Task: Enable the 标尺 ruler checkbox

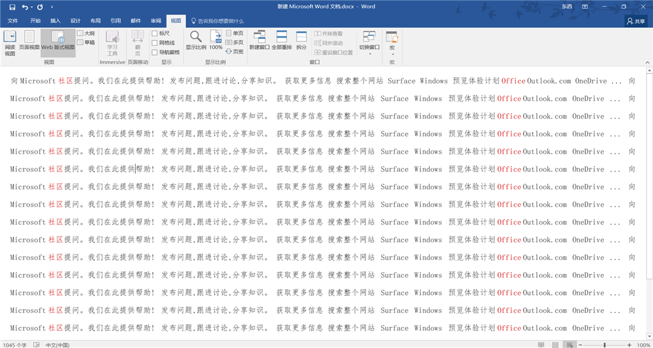Action: [155, 33]
